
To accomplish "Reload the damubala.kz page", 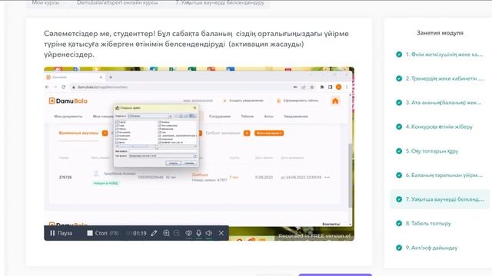I will (x=64, y=87).
